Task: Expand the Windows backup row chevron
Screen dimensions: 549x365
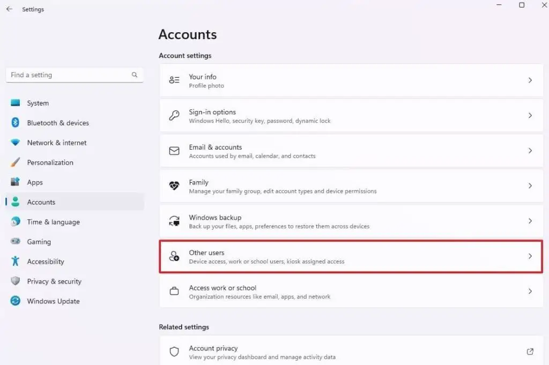Action: (x=530, y=221)
